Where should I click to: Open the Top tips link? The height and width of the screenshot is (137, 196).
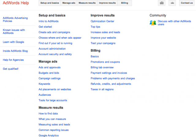pyautogui.click(x=95, y=27)
